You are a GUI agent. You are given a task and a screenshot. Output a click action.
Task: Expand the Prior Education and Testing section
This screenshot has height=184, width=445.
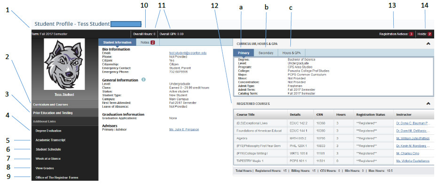click(x=65, y=113)
